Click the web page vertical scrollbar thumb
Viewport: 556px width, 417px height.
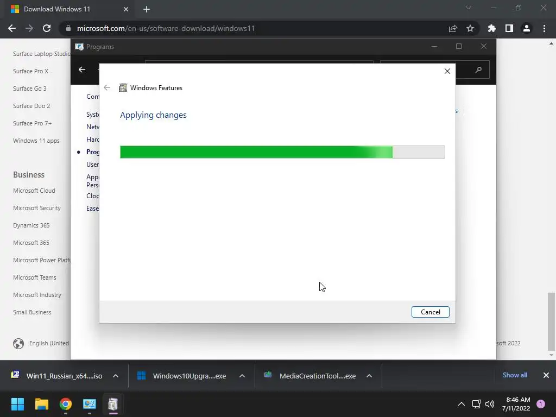551,321
